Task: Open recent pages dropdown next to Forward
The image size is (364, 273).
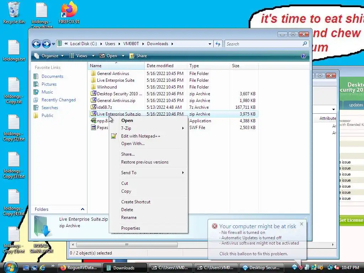Action: coord(53,44)
